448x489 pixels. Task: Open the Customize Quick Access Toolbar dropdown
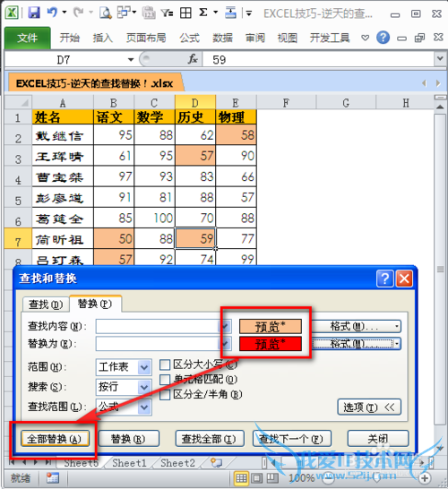click(x=249, y=13)
